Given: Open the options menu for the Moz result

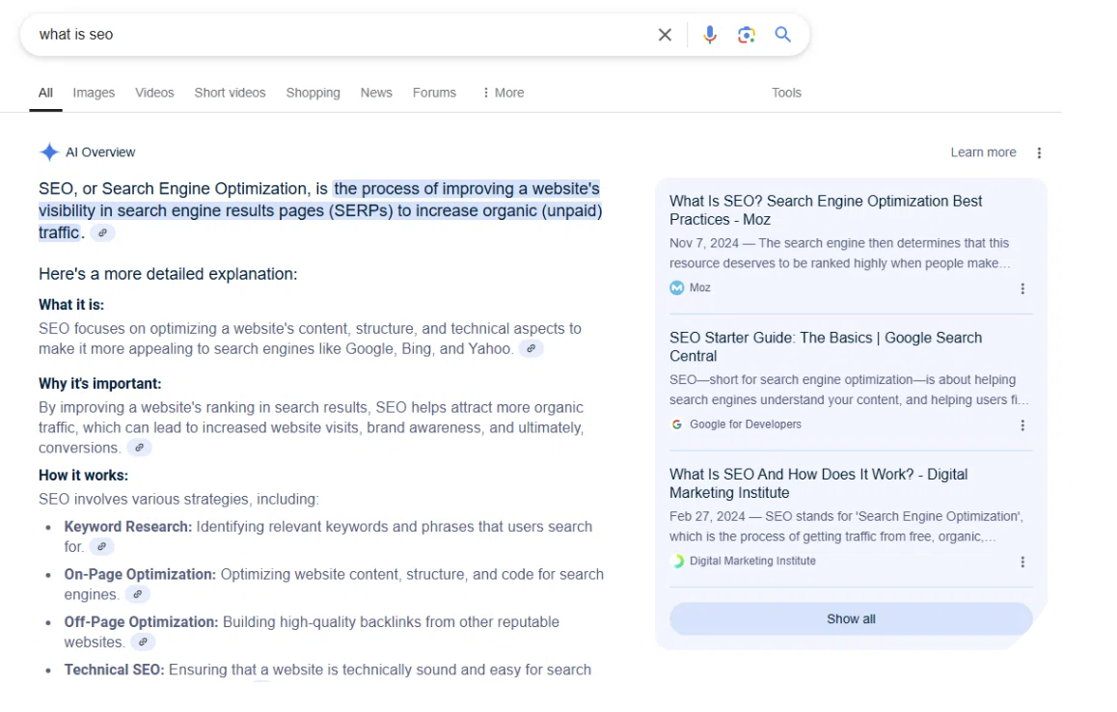Looking at the screenshot, I should (1022, 288).
